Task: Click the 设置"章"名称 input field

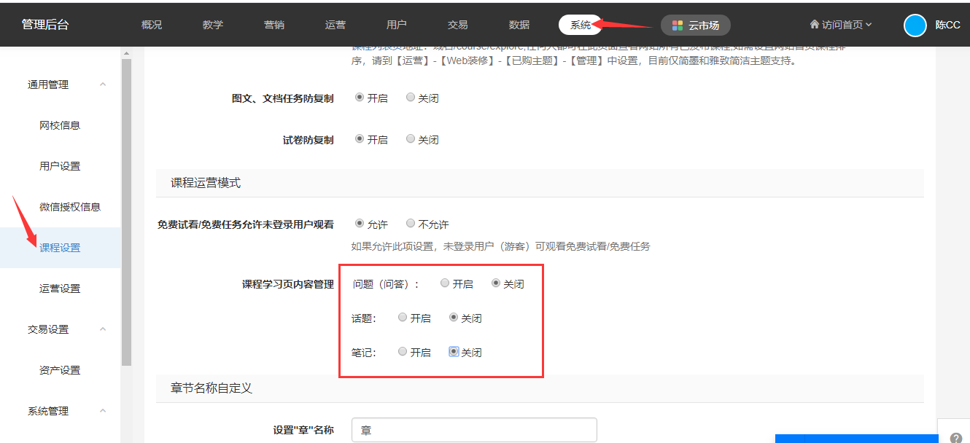Action: (x=474, y=430)
